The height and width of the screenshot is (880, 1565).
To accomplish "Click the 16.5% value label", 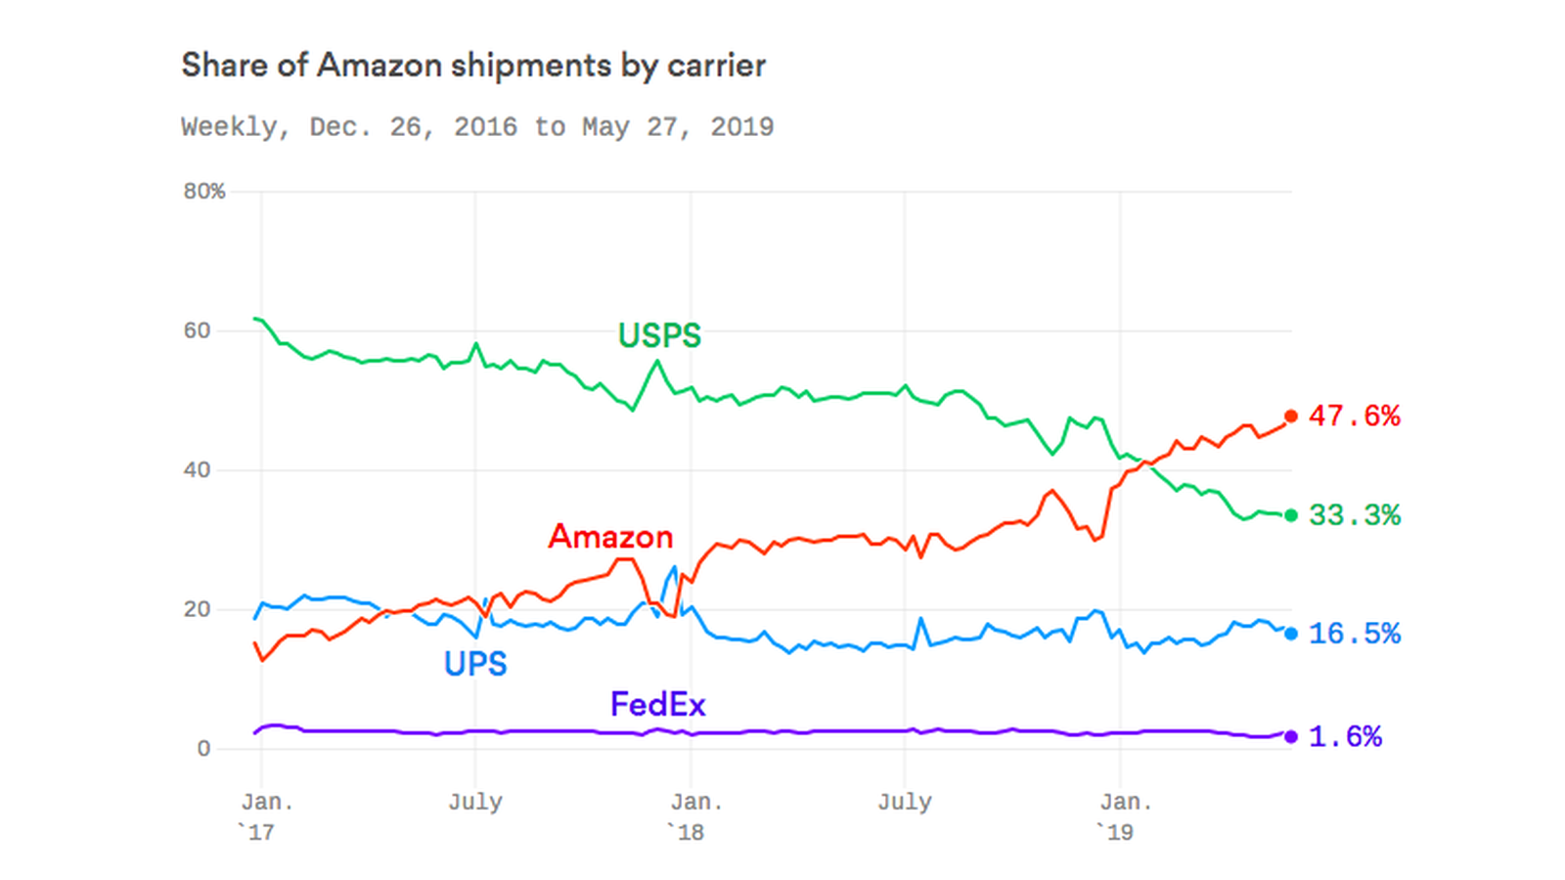I will pyautogui.click(x=1355, y=634).
